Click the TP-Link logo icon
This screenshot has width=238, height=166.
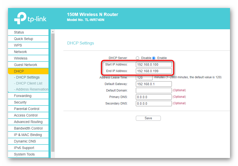(x=20, y=19)
